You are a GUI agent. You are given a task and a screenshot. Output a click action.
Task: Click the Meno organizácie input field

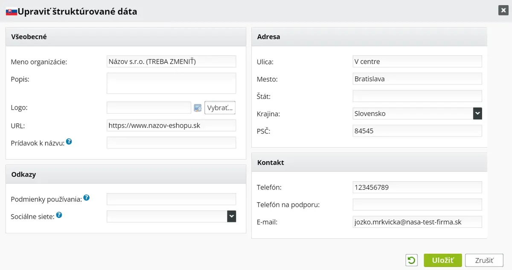point(171,61)
